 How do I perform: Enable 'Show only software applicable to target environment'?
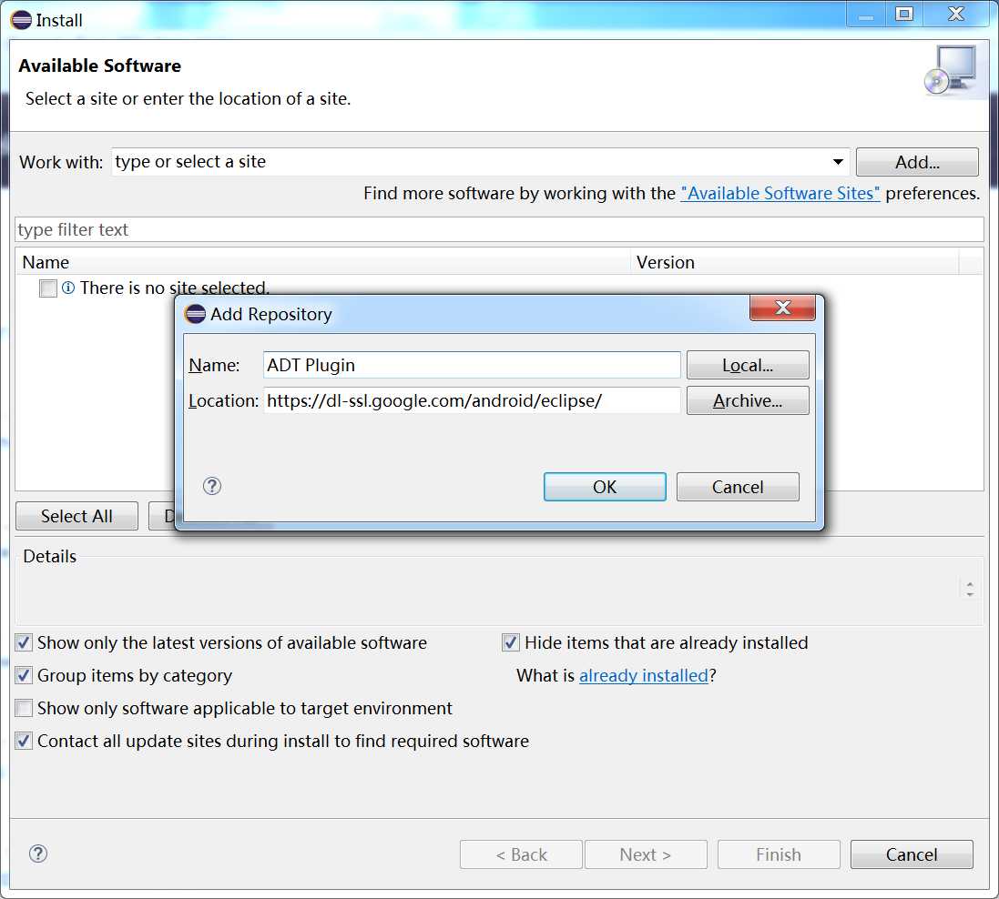[25, 708]
